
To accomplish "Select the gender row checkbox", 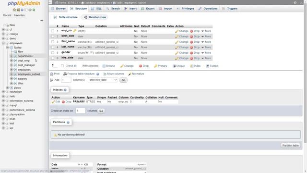I will (x=53, y=53).
